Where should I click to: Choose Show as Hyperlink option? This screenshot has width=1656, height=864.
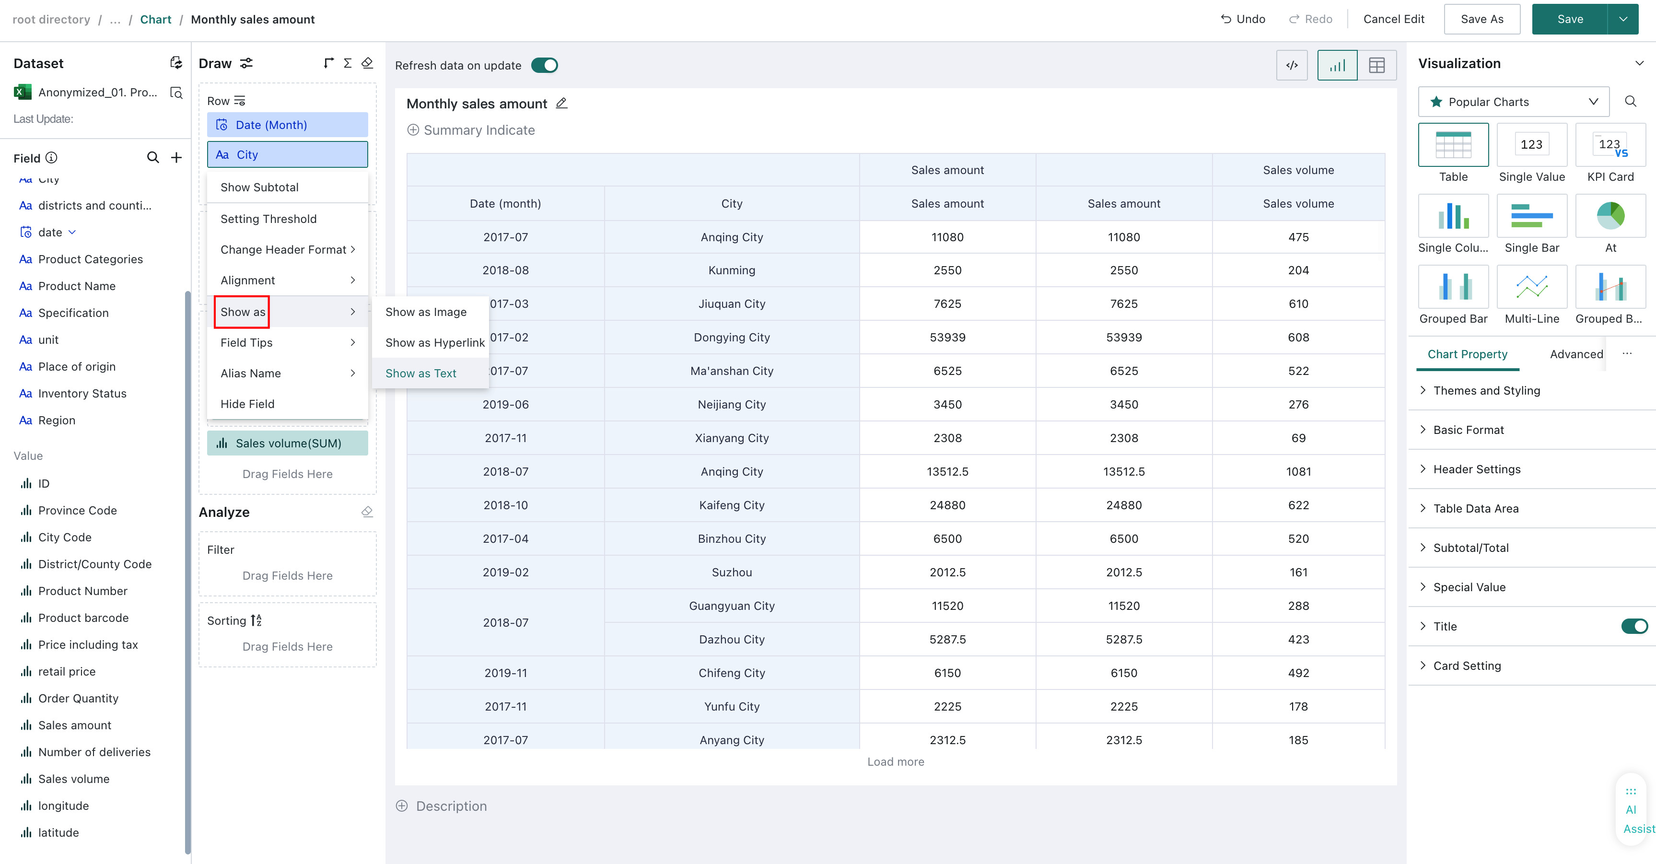pos(434,343)
